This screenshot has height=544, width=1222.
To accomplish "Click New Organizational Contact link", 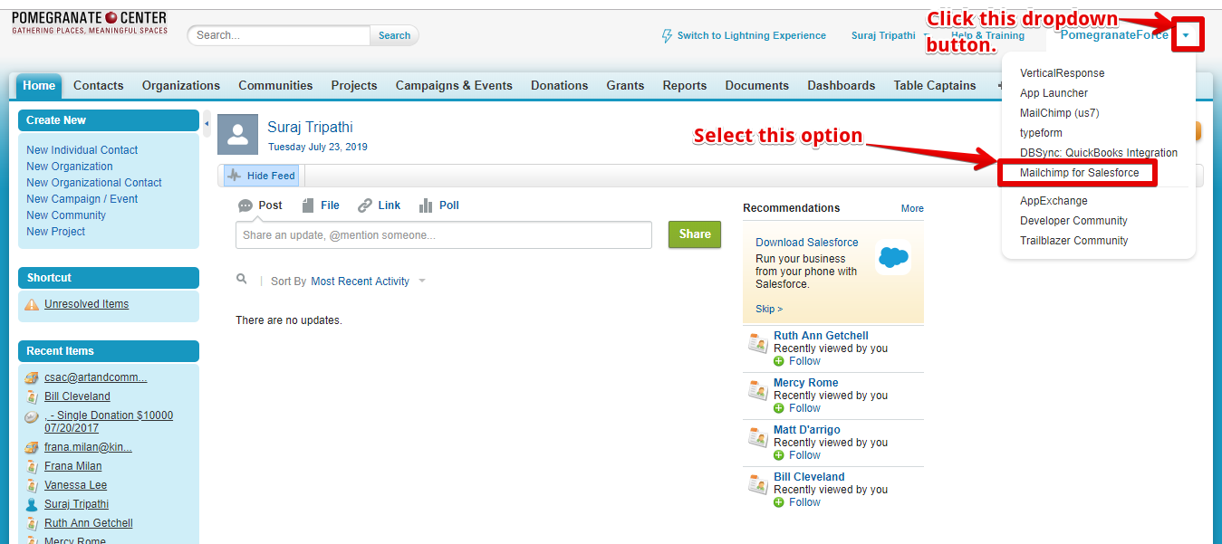I will pyautogui.click(x=94, y=183).
